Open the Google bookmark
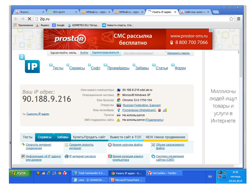 point(59,25)
